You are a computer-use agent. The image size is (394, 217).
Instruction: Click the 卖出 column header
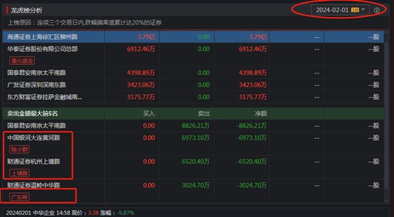coord(204,114)
